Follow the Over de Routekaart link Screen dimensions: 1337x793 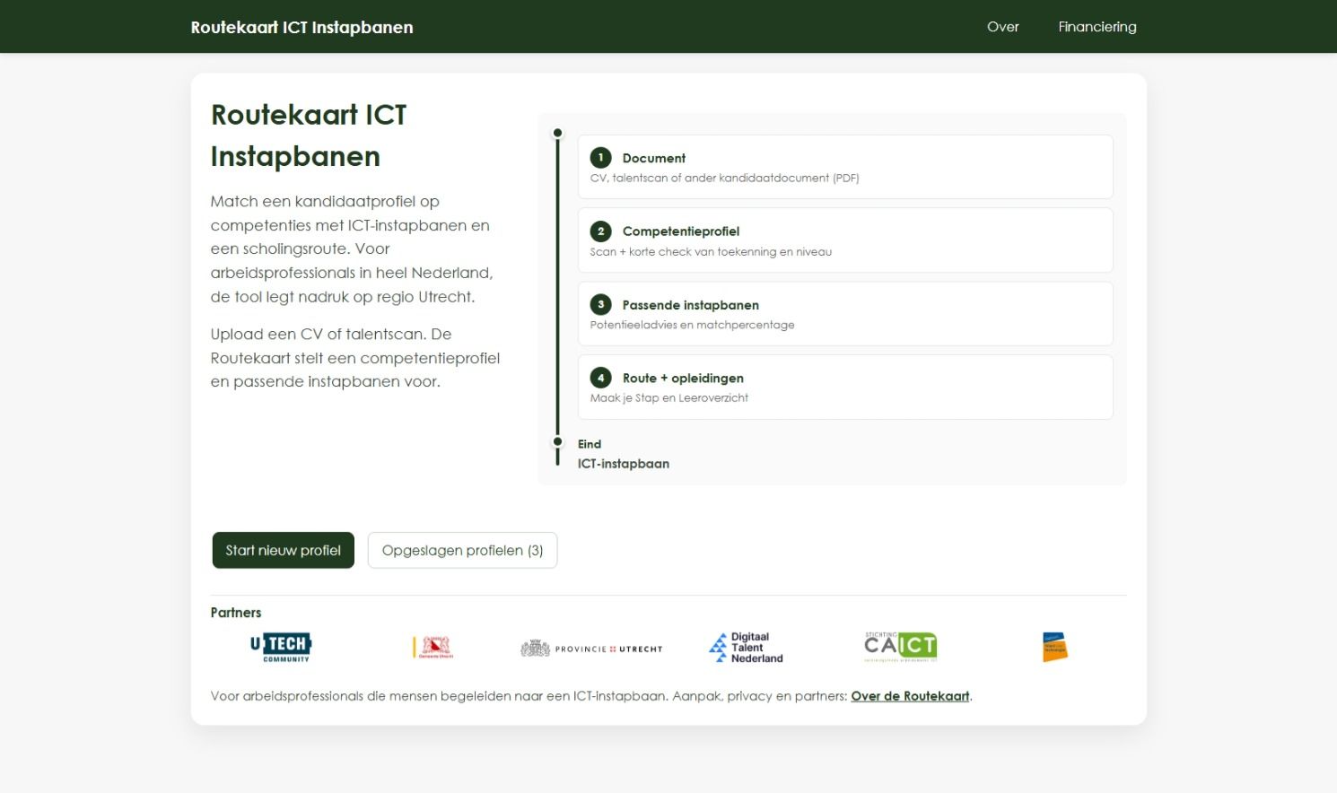click(x=910, y=696)
